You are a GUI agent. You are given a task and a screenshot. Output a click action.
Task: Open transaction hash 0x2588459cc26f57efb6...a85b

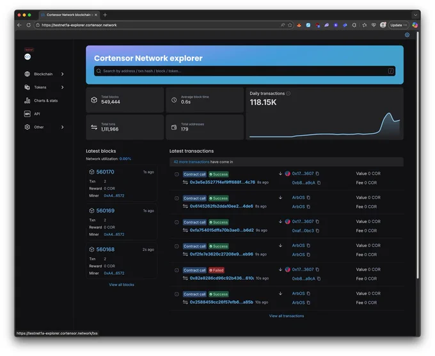(x=221, y=302)
